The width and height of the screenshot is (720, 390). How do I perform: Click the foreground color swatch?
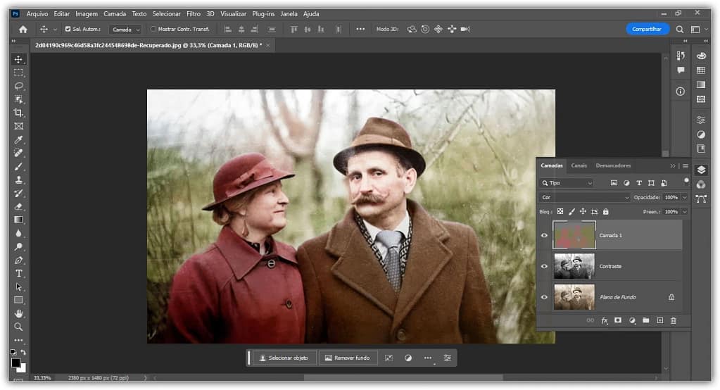15,363
